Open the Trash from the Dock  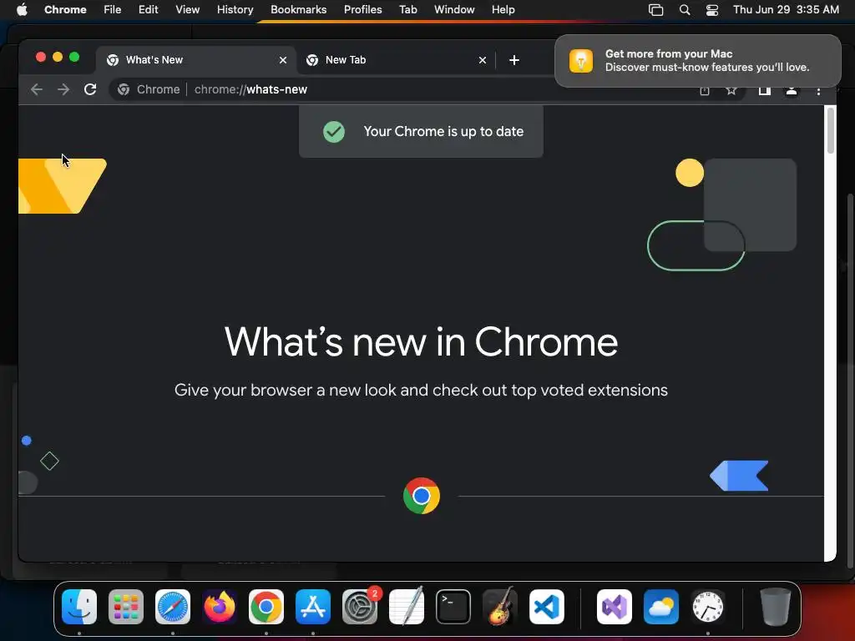pos(776,607)
